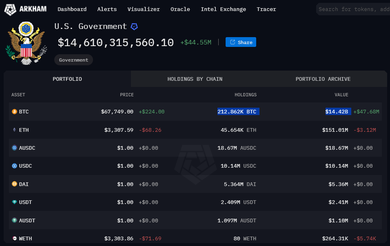Viewport: 390px width, 246px height.
Task: Open the Tracer page
Action: click(x=266, y=9)
